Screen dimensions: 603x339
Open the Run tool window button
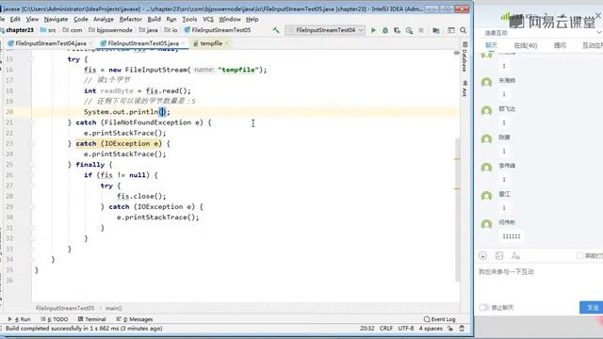coord(19,319)
